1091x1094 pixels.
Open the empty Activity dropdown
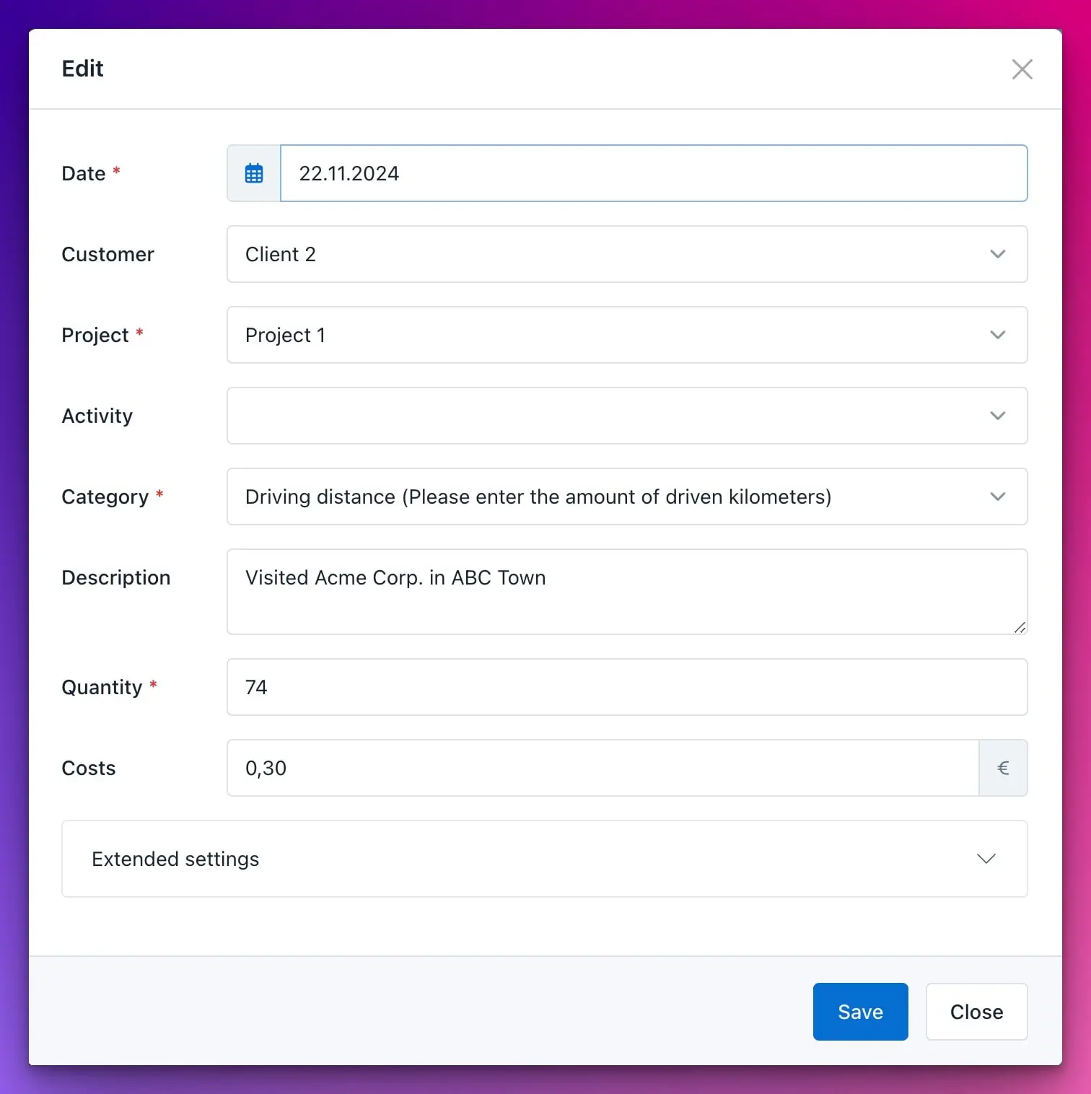(627, 416)
